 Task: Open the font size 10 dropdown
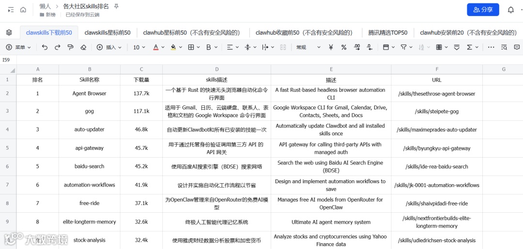pos(139,47)
